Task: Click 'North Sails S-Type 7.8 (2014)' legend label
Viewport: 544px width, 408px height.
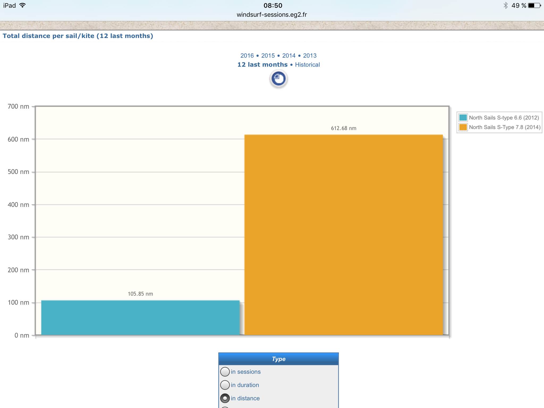Action: click(x=504, y=127)
